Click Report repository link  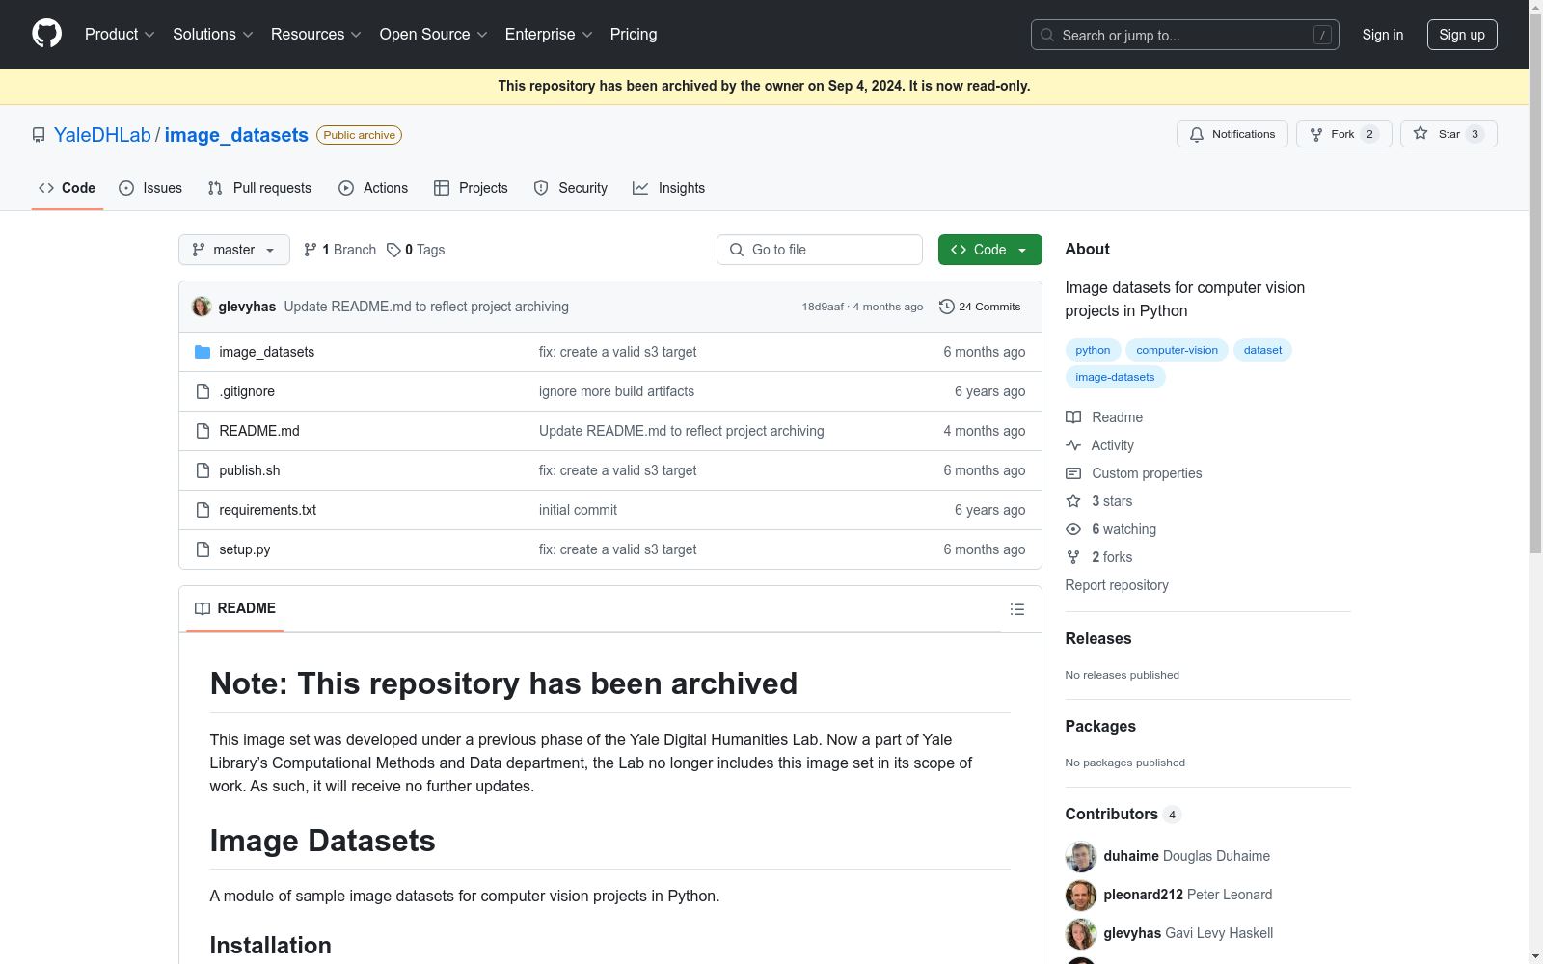pyautogui.click(x=1117, y=585)
